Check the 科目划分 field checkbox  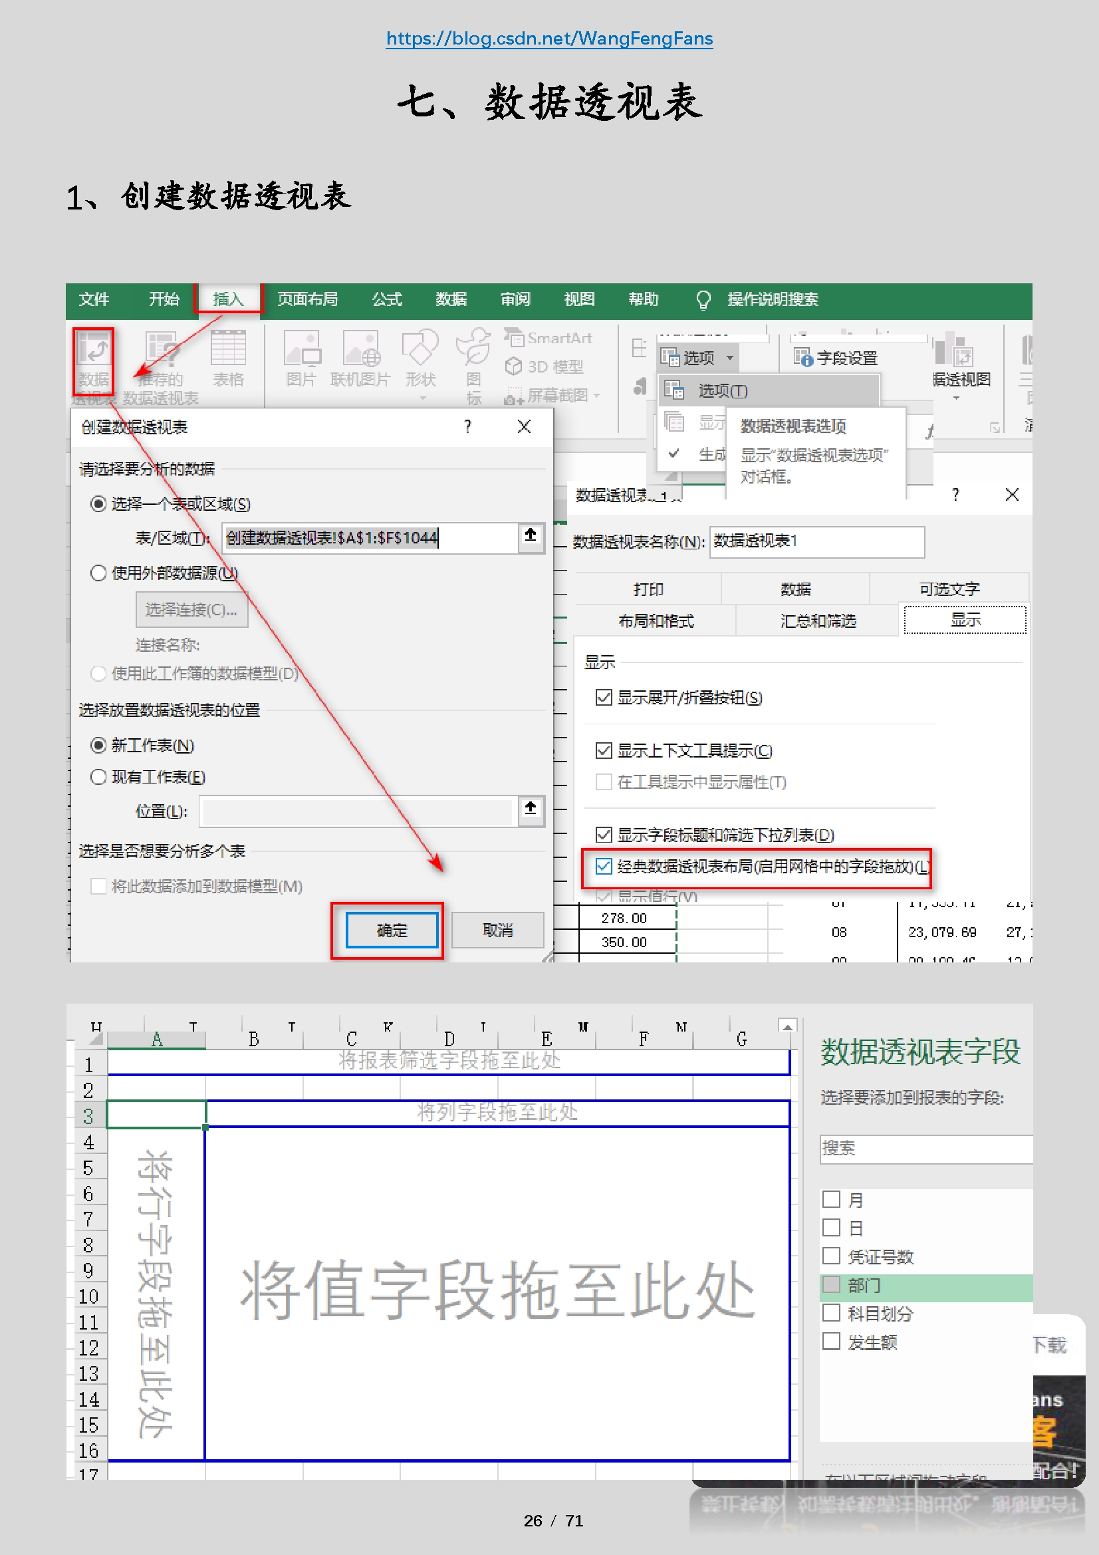tap(832, 1313)
